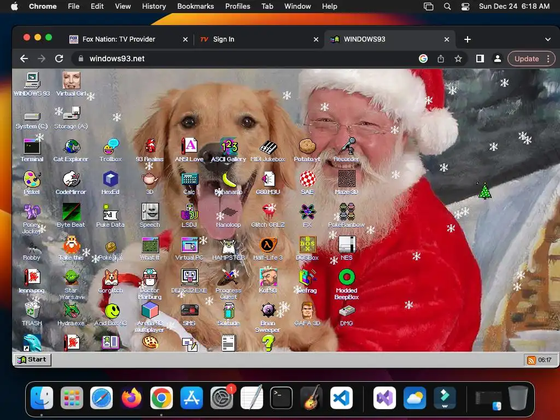Open Byte Beat icon
This screenshot has width=560, height=420.
coord(71,215)
